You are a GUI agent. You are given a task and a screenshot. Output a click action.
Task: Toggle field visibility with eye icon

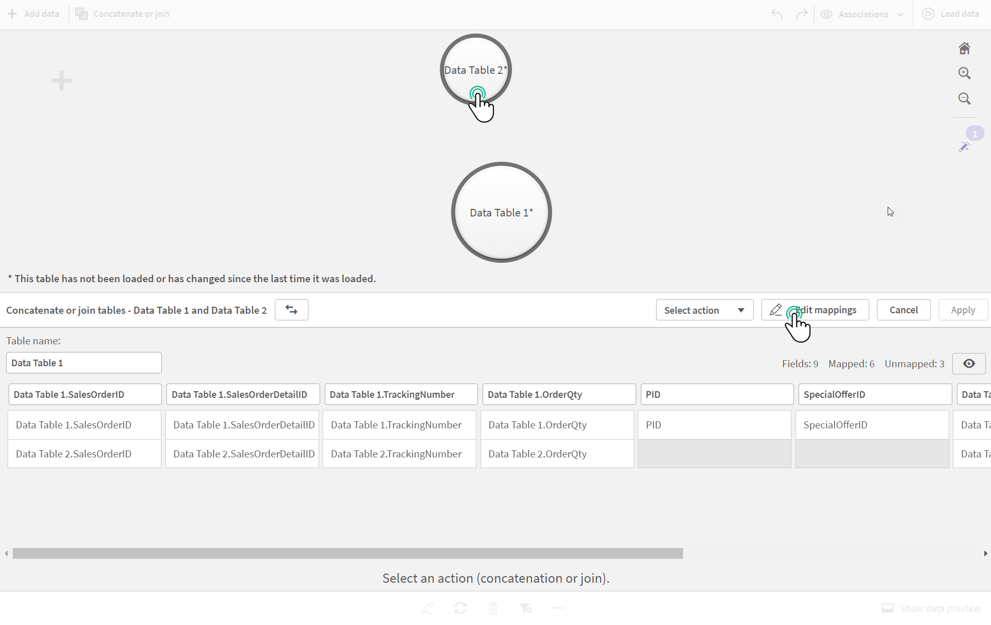pyautogui.click(x=970, y=364)
